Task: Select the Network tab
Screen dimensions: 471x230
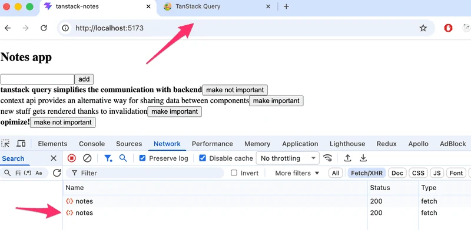Action: (x=167, y=144)
